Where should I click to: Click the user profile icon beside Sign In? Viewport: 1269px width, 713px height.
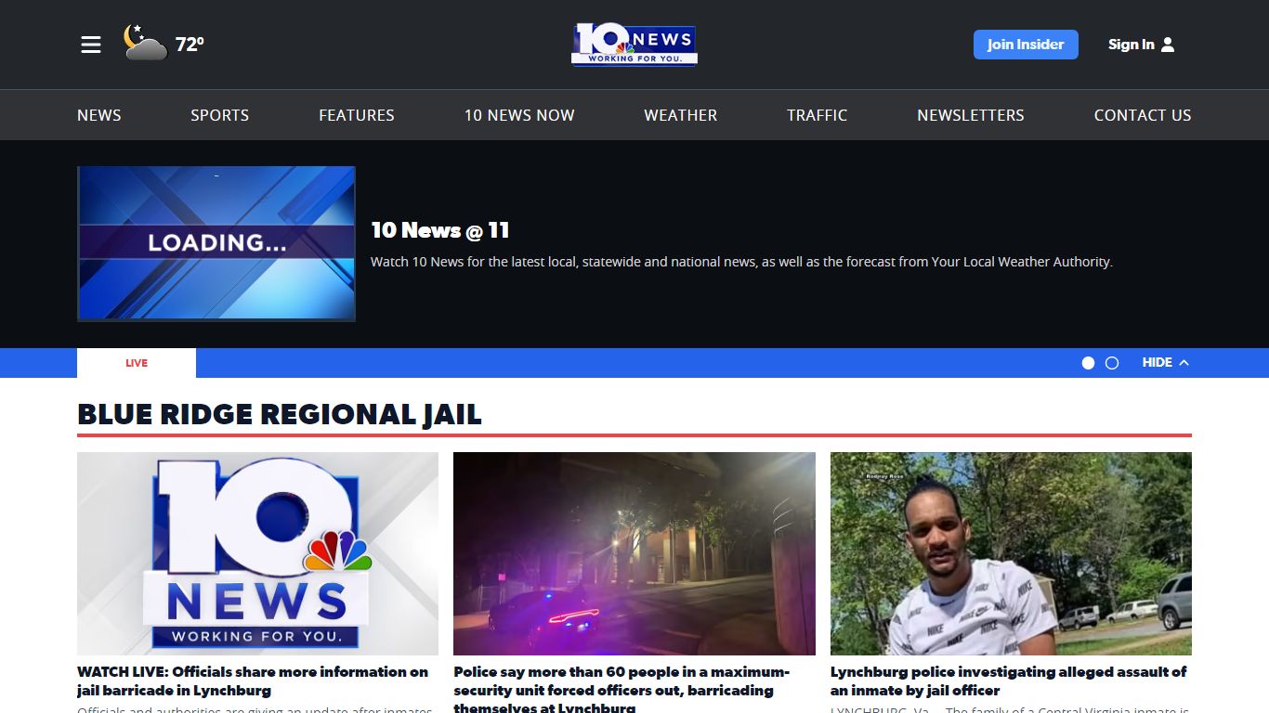[x=1168, y=45]
